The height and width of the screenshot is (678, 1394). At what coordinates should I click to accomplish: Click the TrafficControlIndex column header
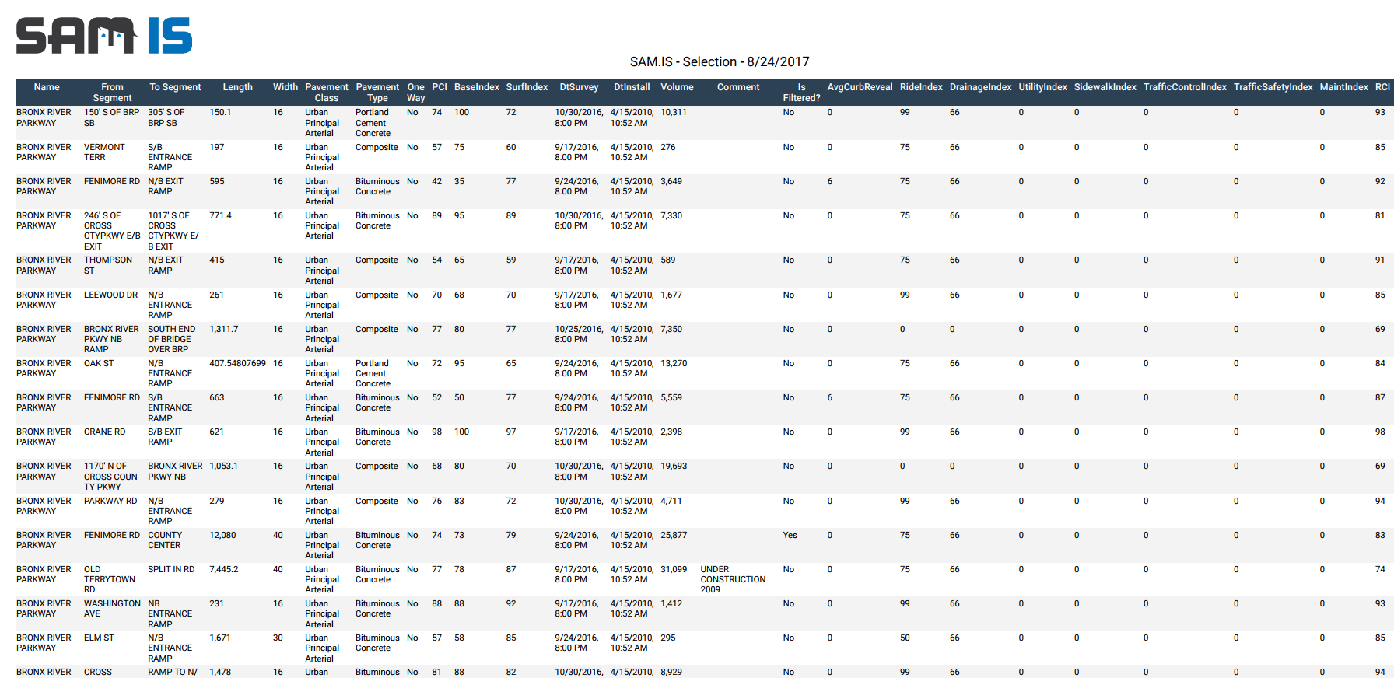click(x=1184, y=87)
